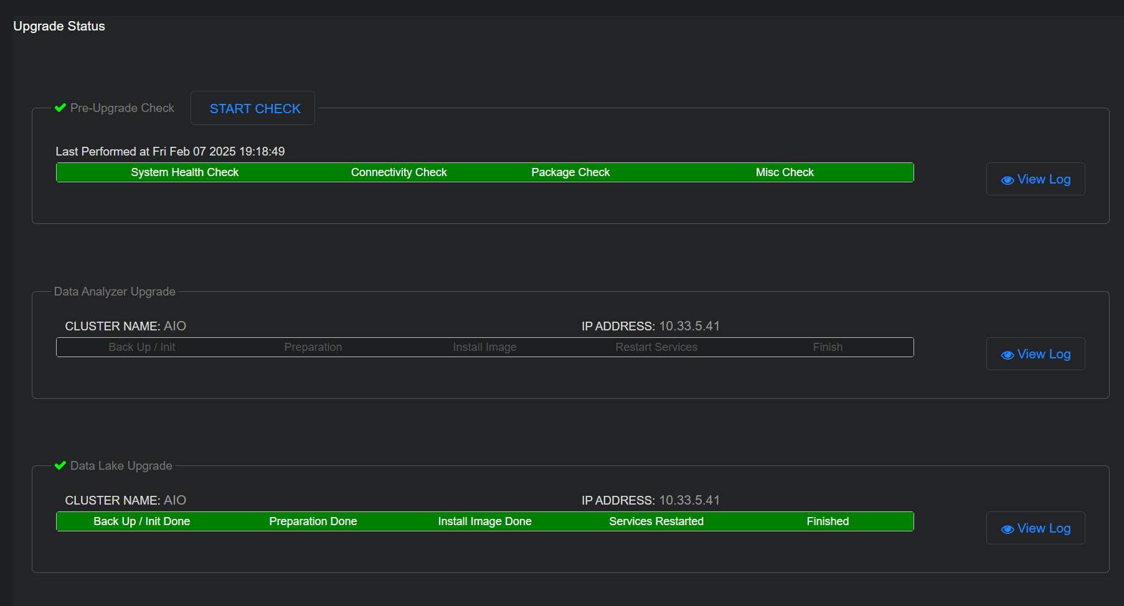Click eye icon in Pre-Upgrade Check View Log
1124x606 pixels.
pyautogui.click(x=1007, y=180)
